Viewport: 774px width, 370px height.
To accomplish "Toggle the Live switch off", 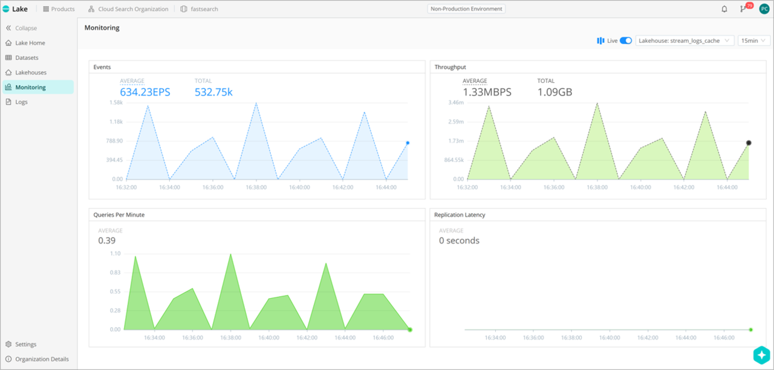I will tap(626, 41).
